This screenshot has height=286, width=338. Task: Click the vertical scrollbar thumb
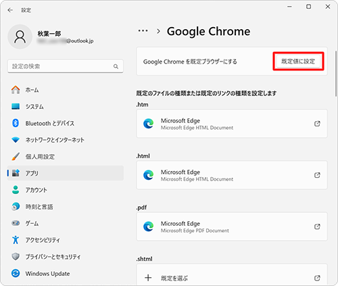[336, 74]
